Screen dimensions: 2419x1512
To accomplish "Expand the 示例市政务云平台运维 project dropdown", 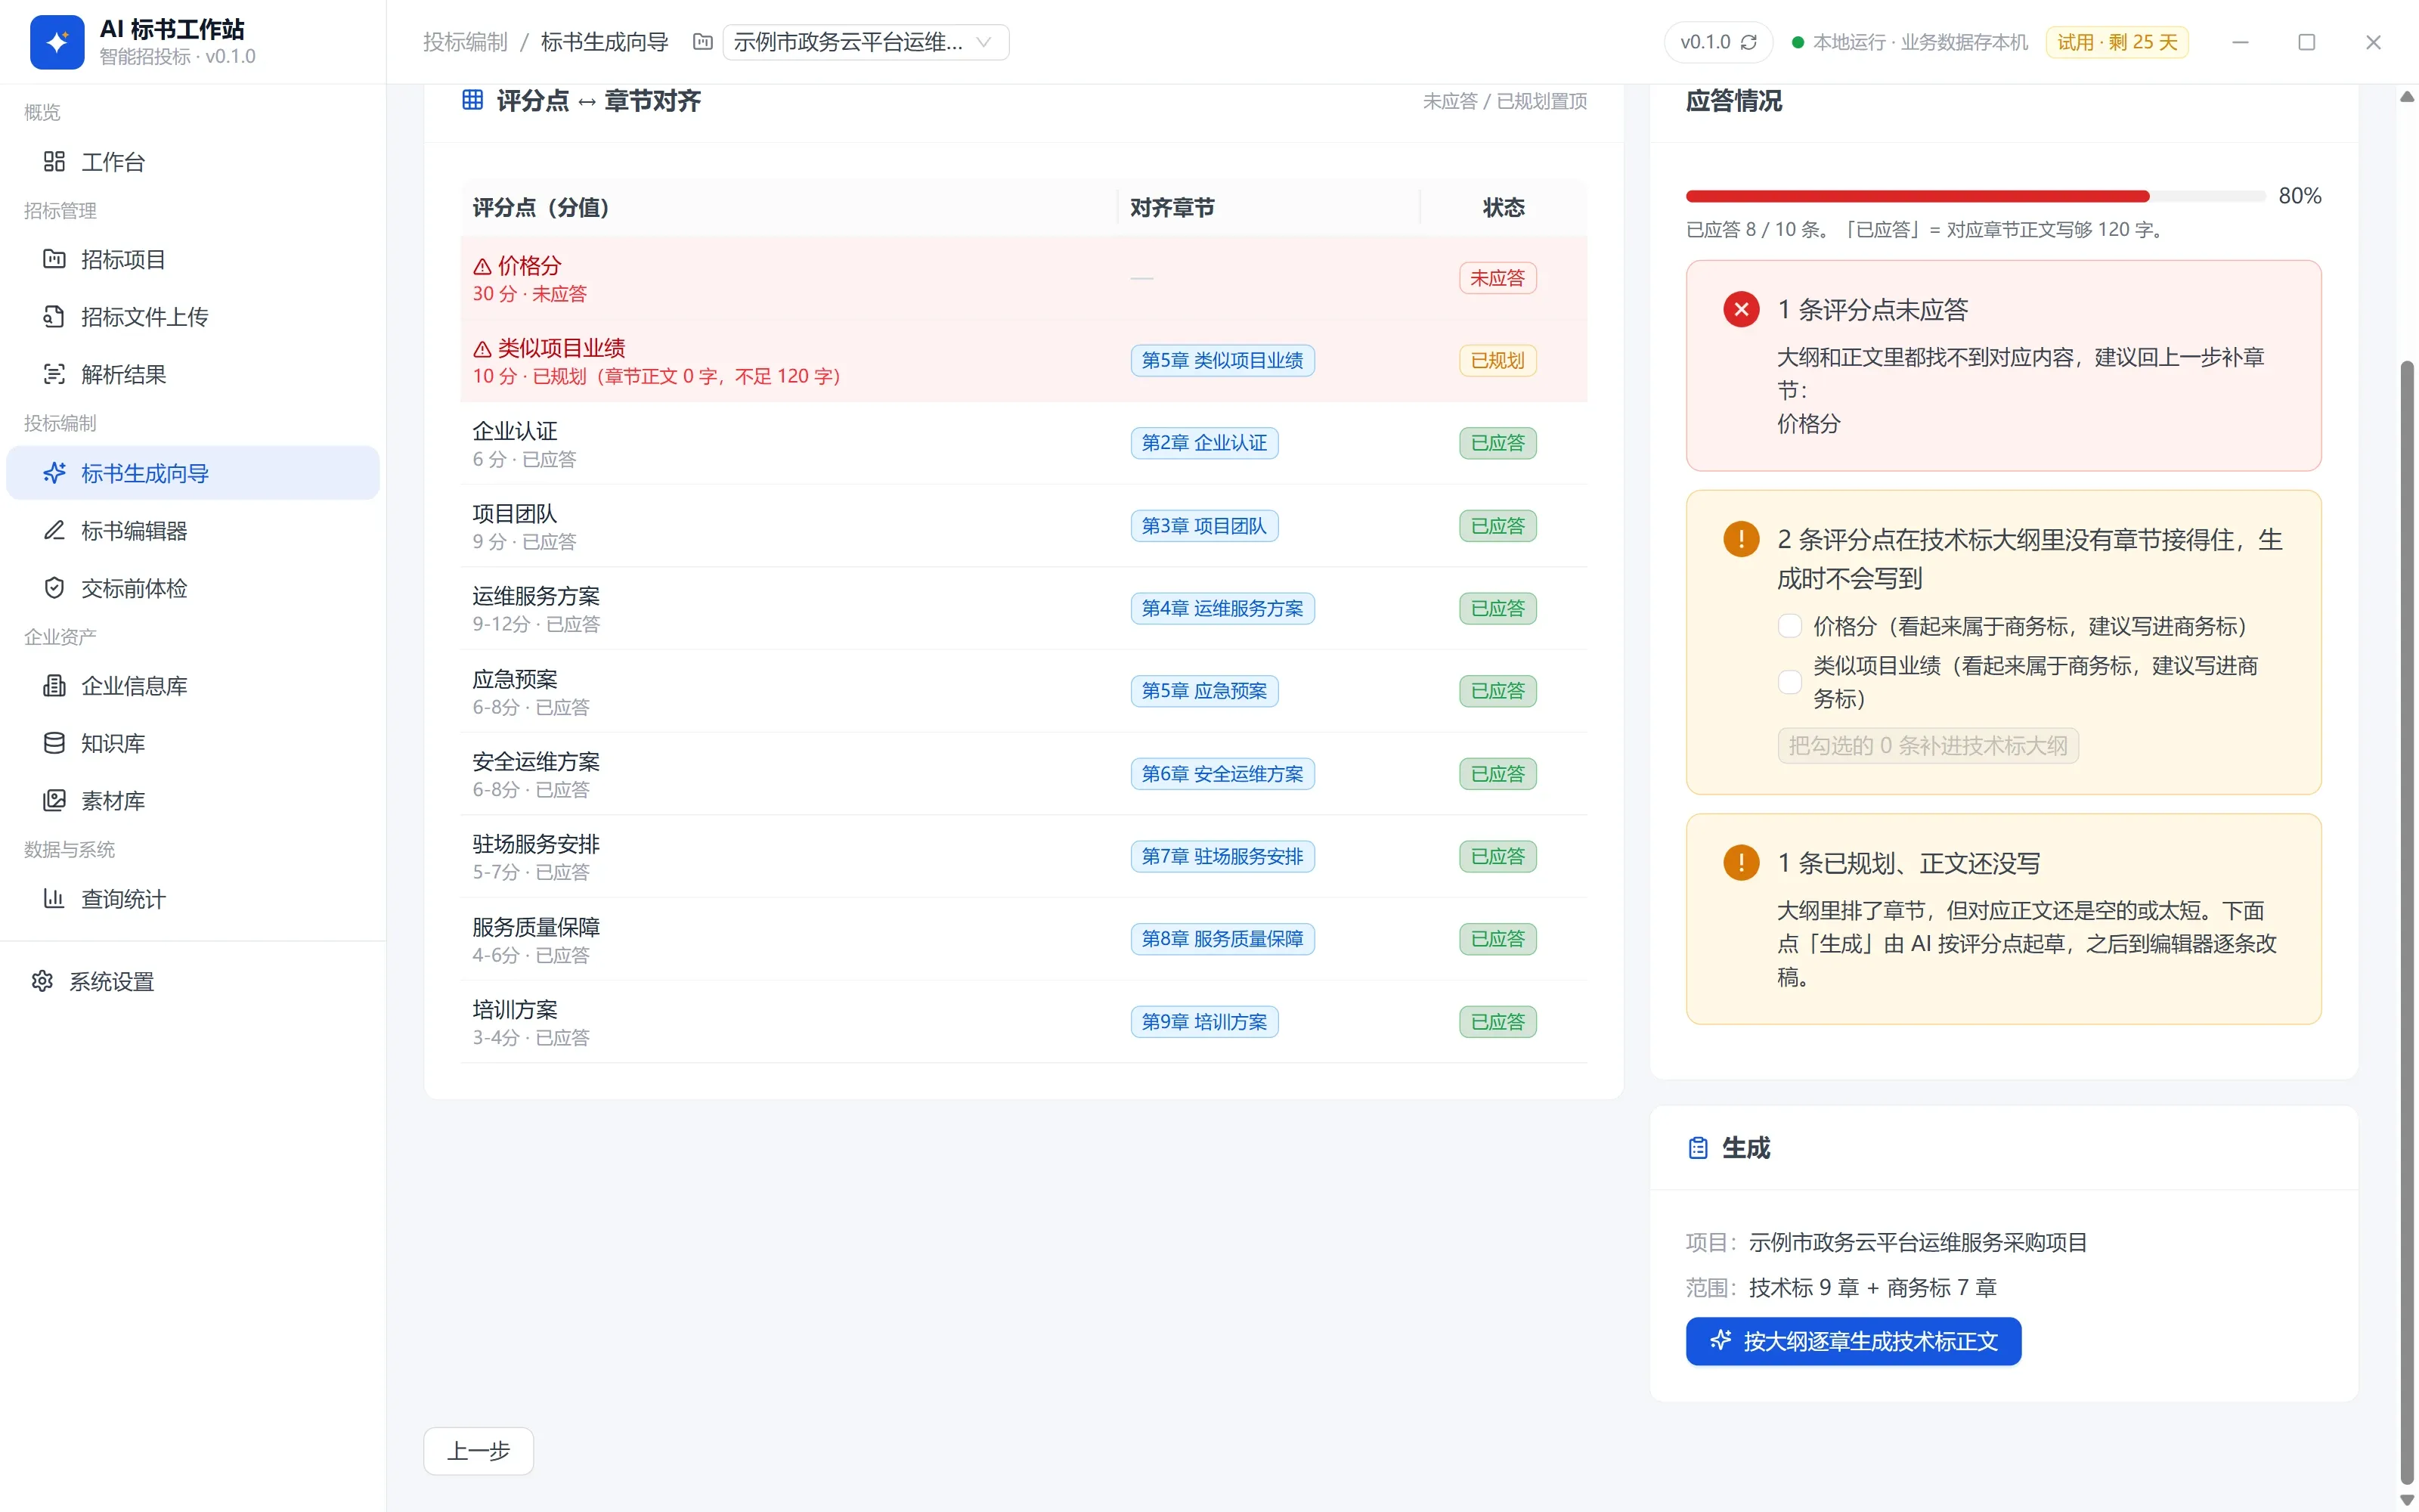I will [866, 42].
